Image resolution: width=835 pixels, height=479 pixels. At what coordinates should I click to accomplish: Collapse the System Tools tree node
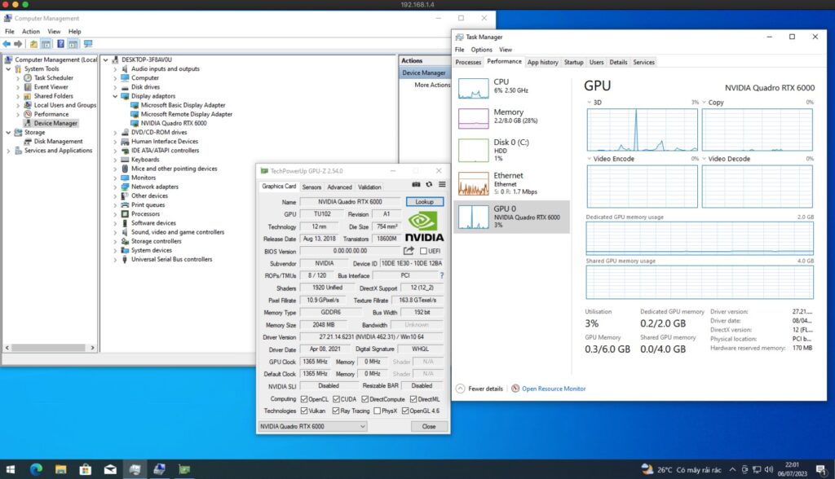pos(8,68)
